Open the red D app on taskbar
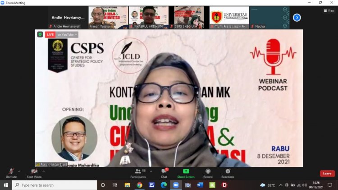Viewport: 338px width, 190px height. (x=224, y=185)
